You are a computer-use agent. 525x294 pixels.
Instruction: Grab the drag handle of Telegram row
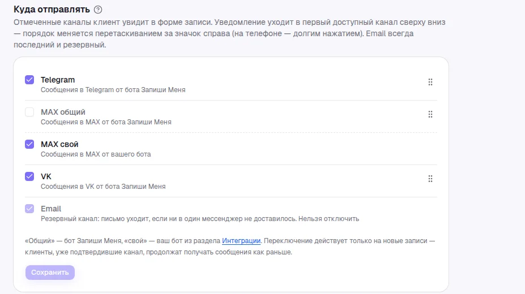(x=430, y=82)
